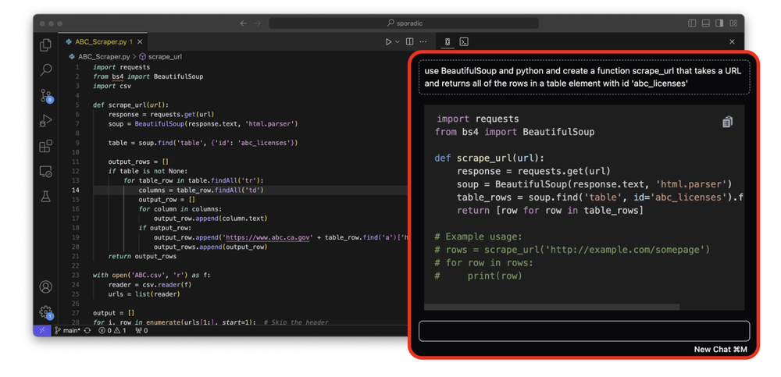The image size is (781, 377).
Task: Open the Explorer view in activity bar
Action: pyautogui.click(x=45, y=45)
